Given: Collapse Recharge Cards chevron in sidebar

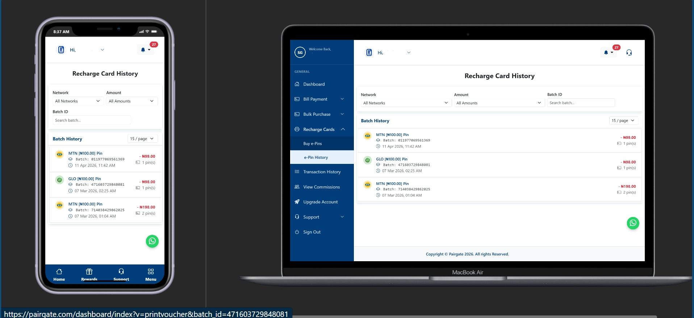Looking at the screenshot, I should (343, 129).
